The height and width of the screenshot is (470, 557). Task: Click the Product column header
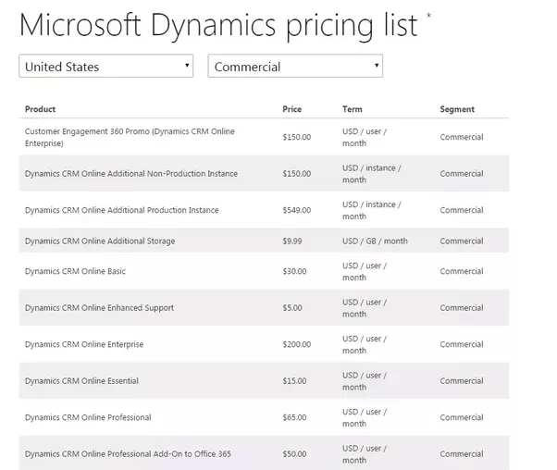[x=41, y=109]
